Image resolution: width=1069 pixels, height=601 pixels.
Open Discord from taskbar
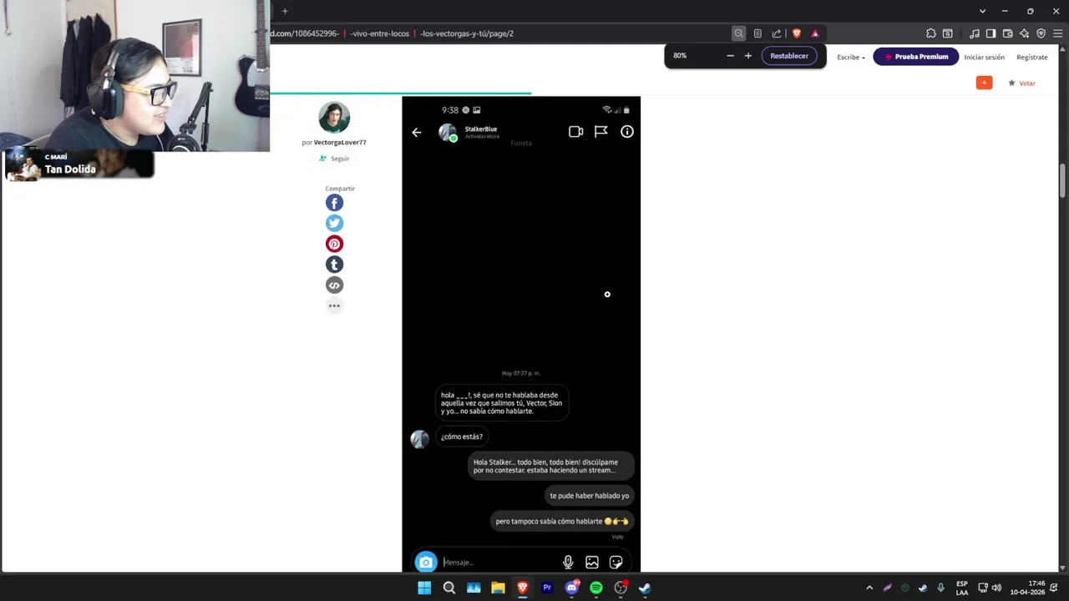[572, 588]
